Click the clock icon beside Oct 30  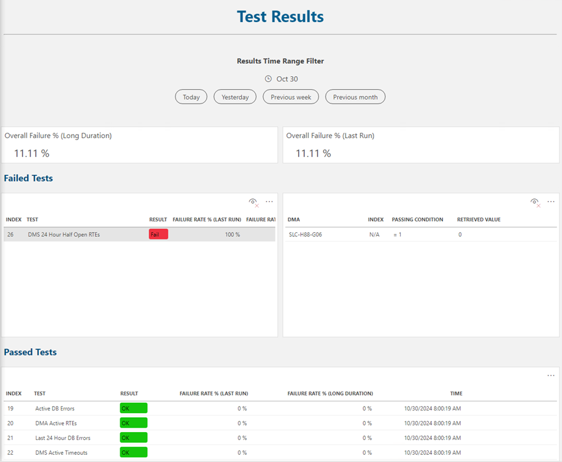coord(268,79)
